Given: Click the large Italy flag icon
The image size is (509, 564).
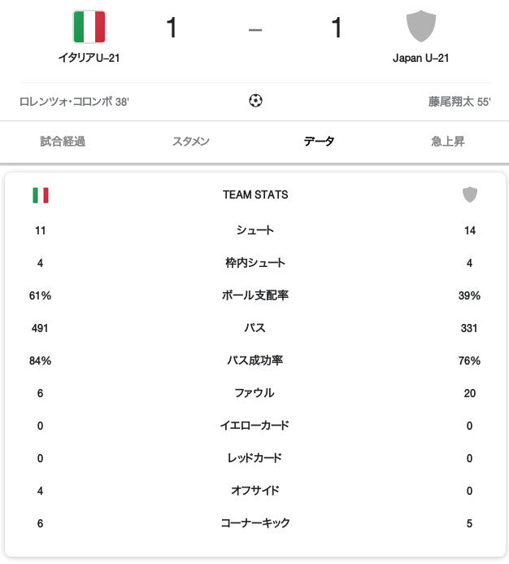Looking at the screenshot, I should point(89,27).
